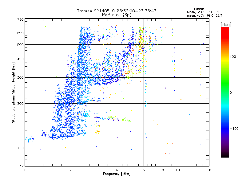Click the green region of the colorbar near 0
The width and height of the screenshot is (246, 185).
pyautogui.click(x=225, y=88)
